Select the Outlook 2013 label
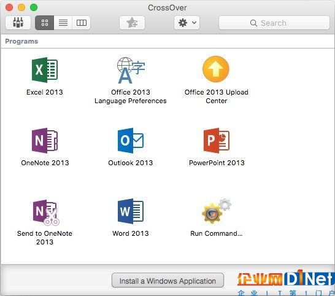The width and height of the screenshot is (335, 296). pos(131,163)
